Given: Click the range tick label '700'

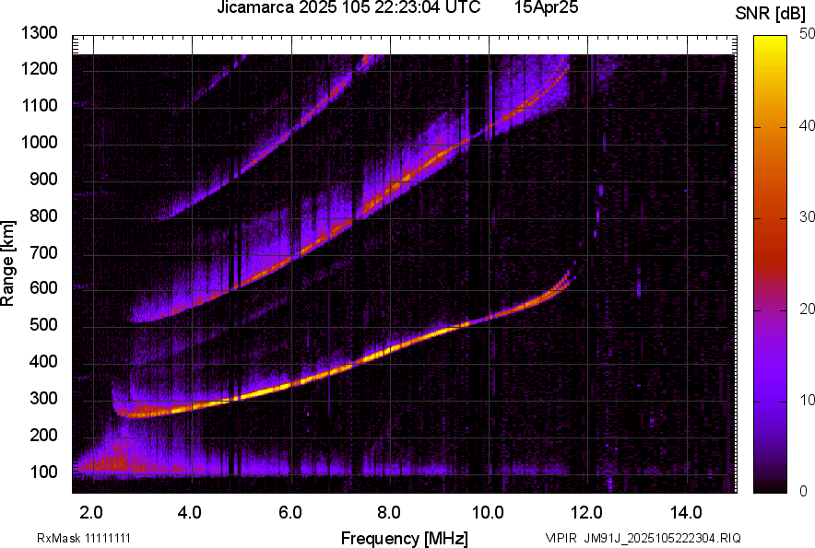Looking at the screenshot, I should pos(43,252).
